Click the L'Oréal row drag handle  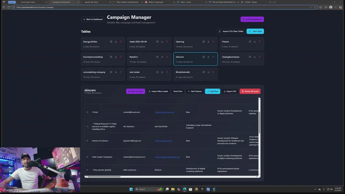[87, 112]
